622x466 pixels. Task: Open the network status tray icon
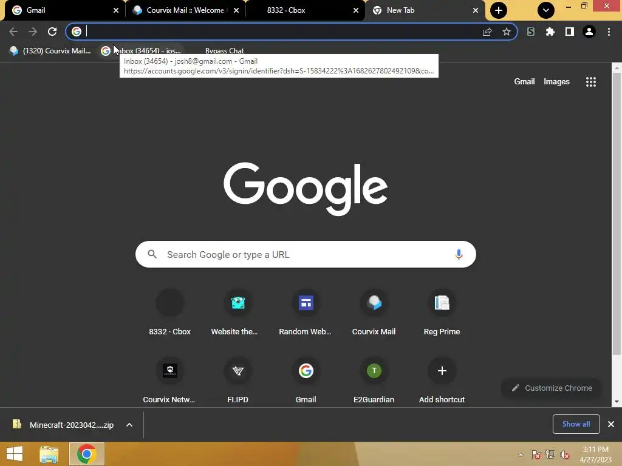pos(550,454)
